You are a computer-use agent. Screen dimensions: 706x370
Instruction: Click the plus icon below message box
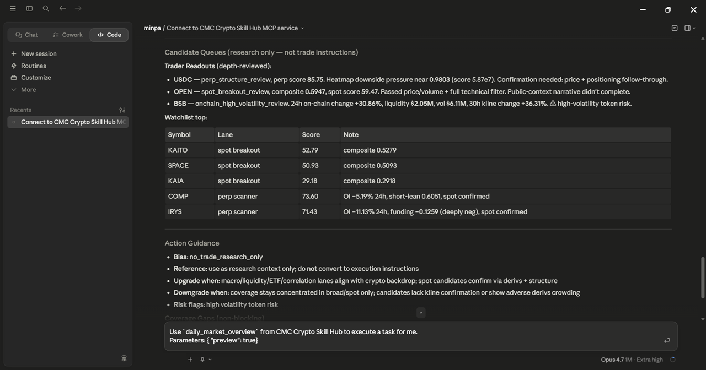190,360
